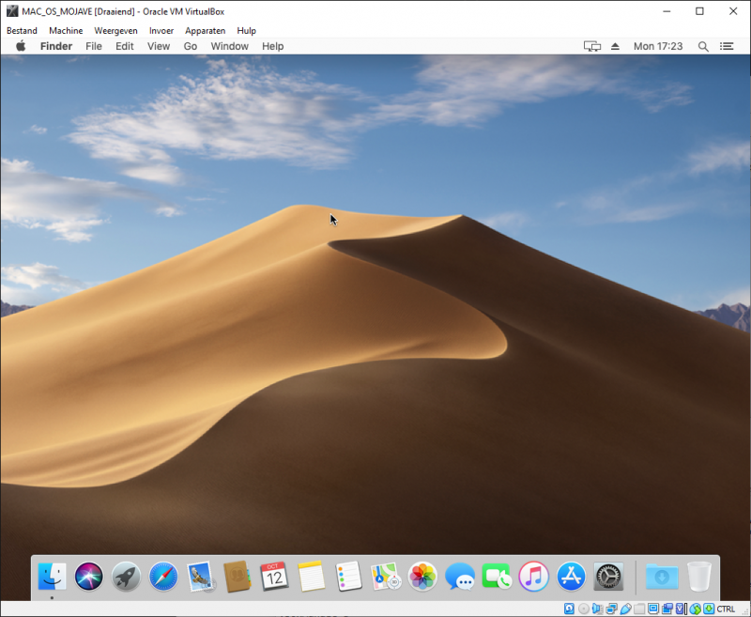The width and height of the screenshot is (751, 617).
Task: Open the macOS Go menu
Action: [191, 46]
